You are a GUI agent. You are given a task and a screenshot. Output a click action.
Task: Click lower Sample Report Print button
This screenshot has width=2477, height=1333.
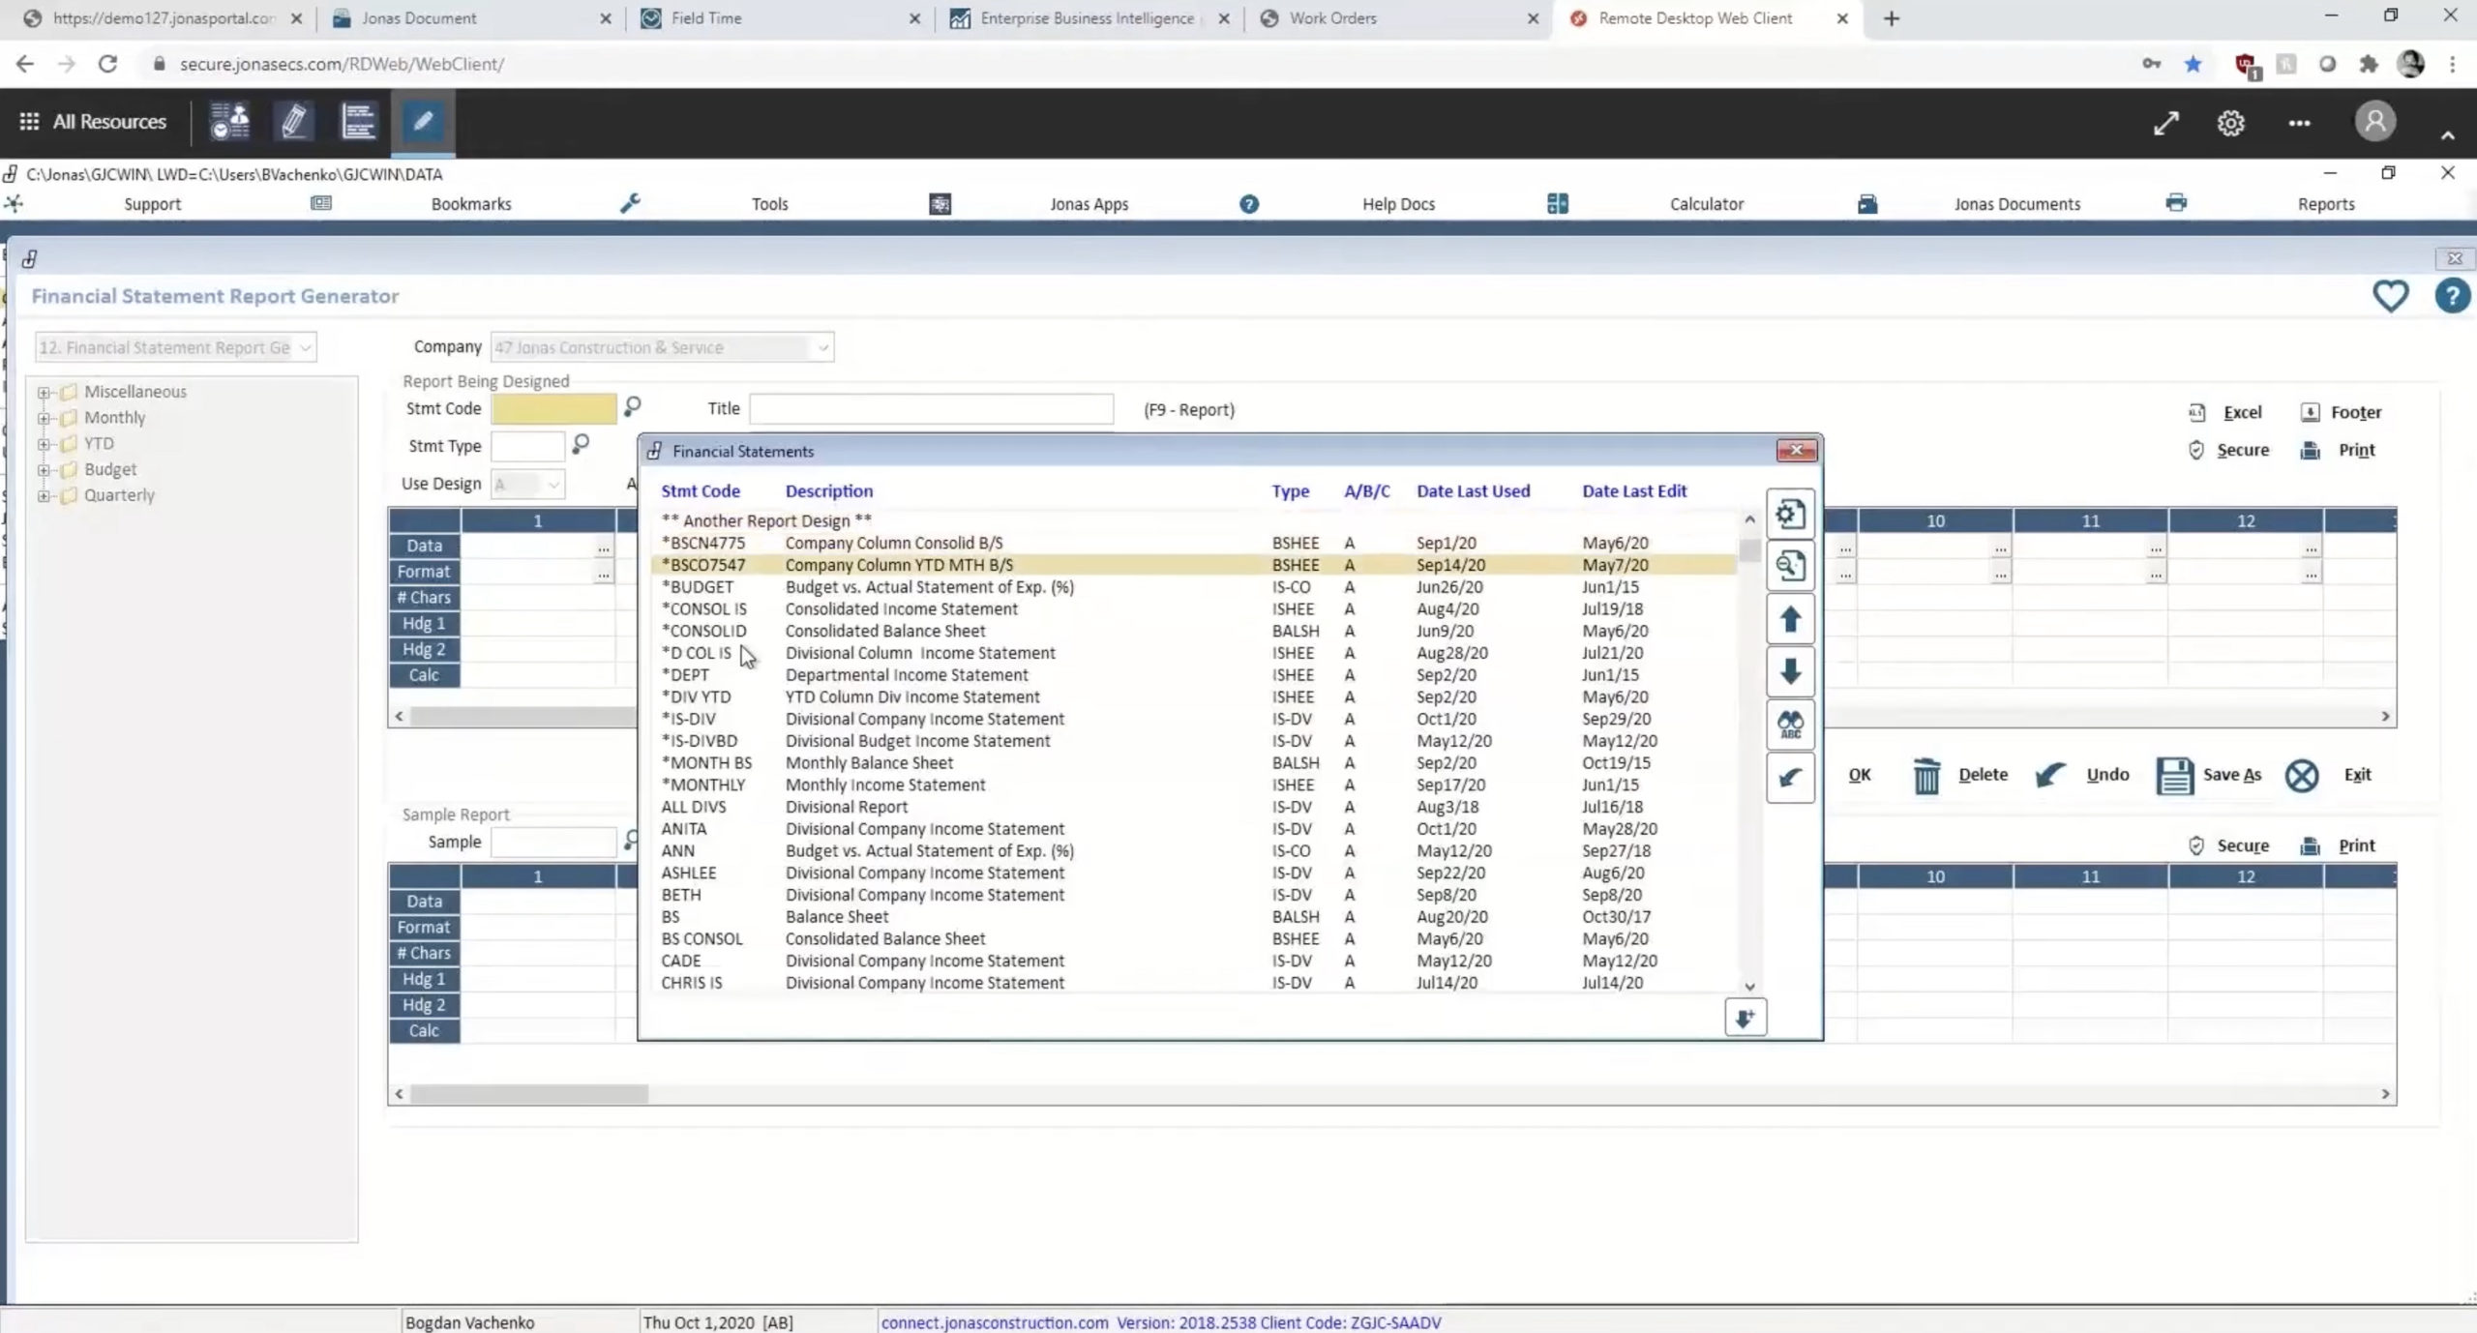pos(2338,845)
